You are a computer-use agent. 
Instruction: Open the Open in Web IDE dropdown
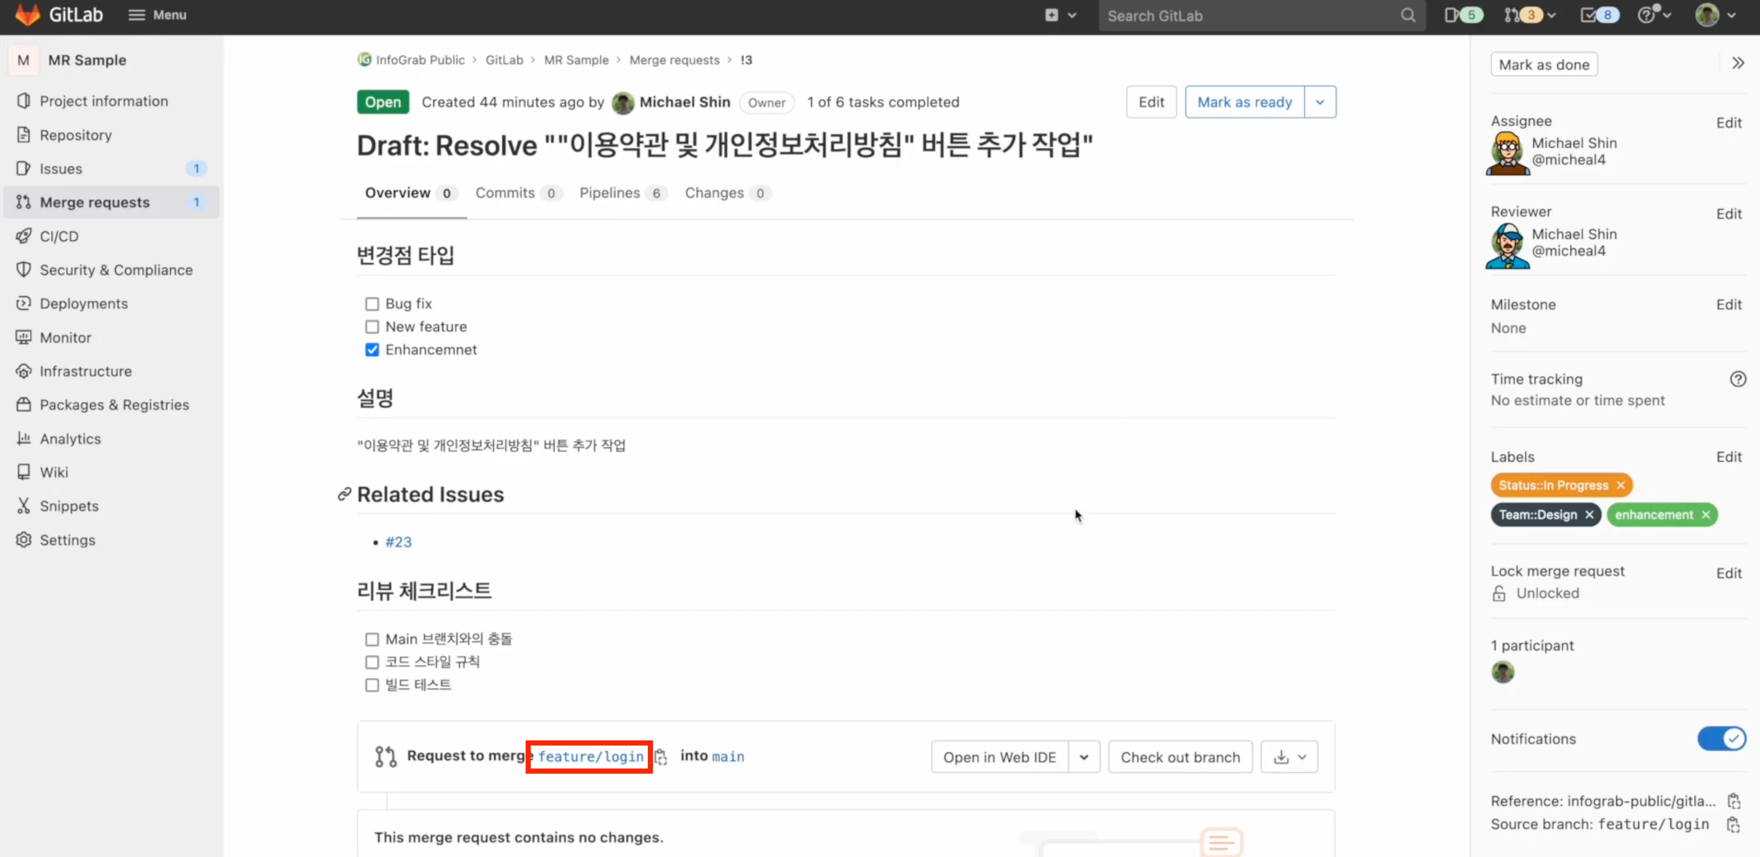1084,757
